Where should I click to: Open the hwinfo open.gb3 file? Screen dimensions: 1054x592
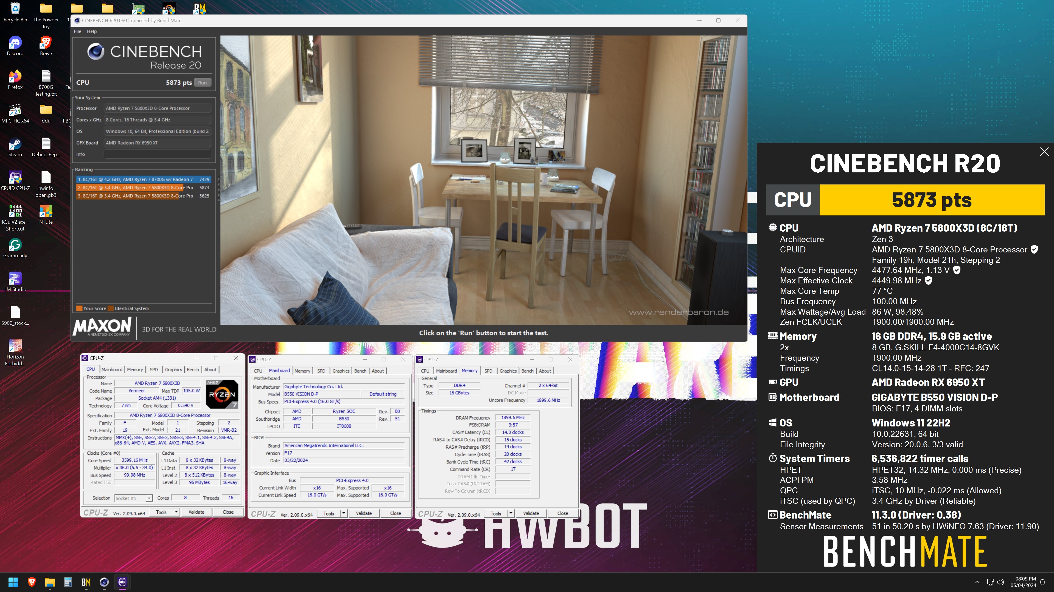point(46,184)
